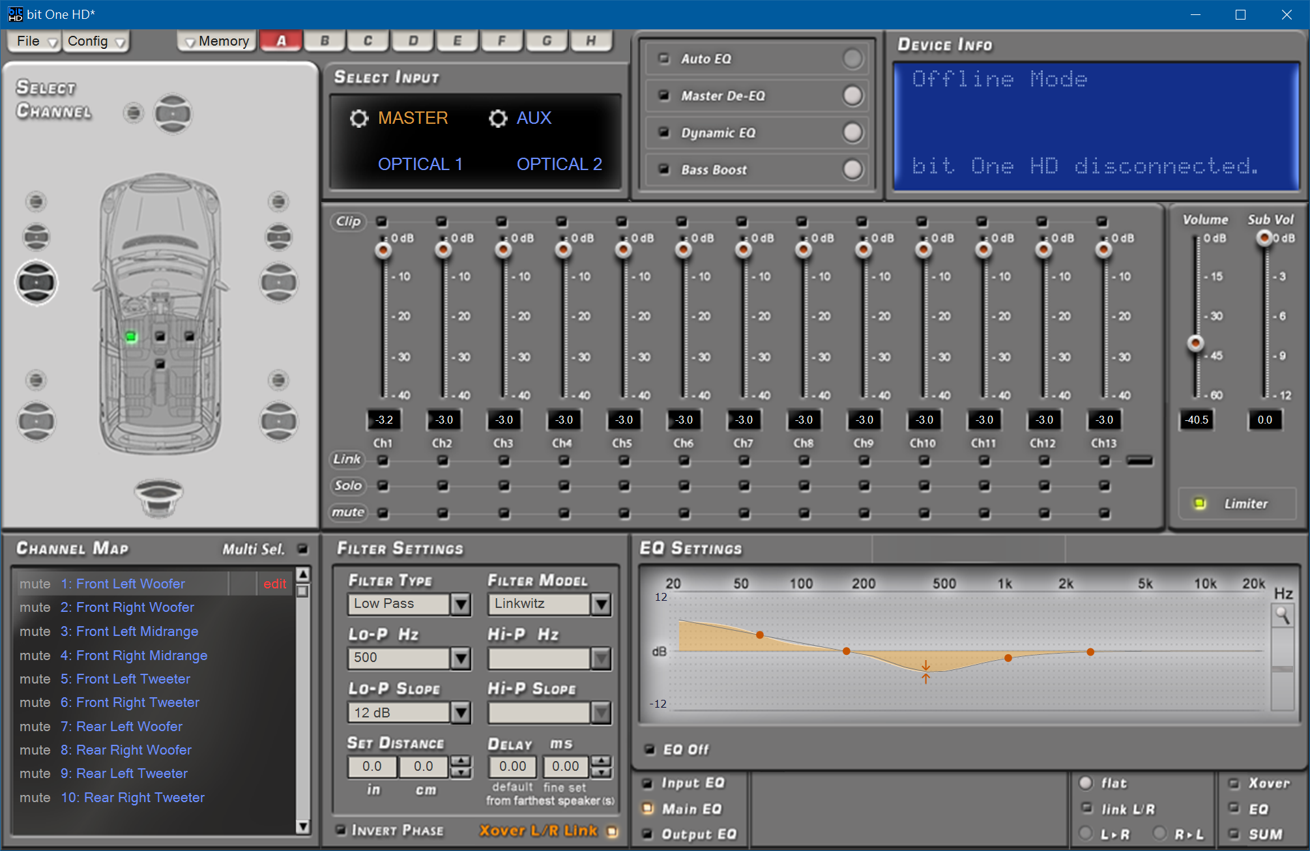Click the bit One HD app icon
Viewport: 1310px width, 851px height.
tap(15, 14)
